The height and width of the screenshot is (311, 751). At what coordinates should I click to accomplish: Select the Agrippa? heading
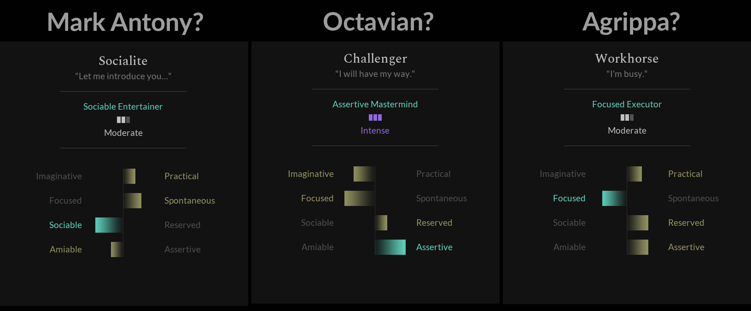[x=631, y=22]
